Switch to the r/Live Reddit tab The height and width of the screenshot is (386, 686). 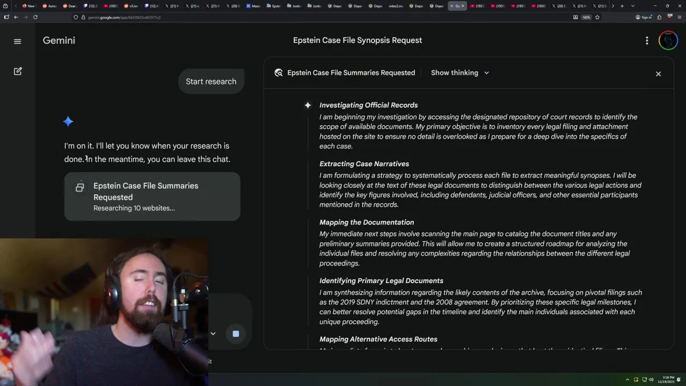point(131,6)
